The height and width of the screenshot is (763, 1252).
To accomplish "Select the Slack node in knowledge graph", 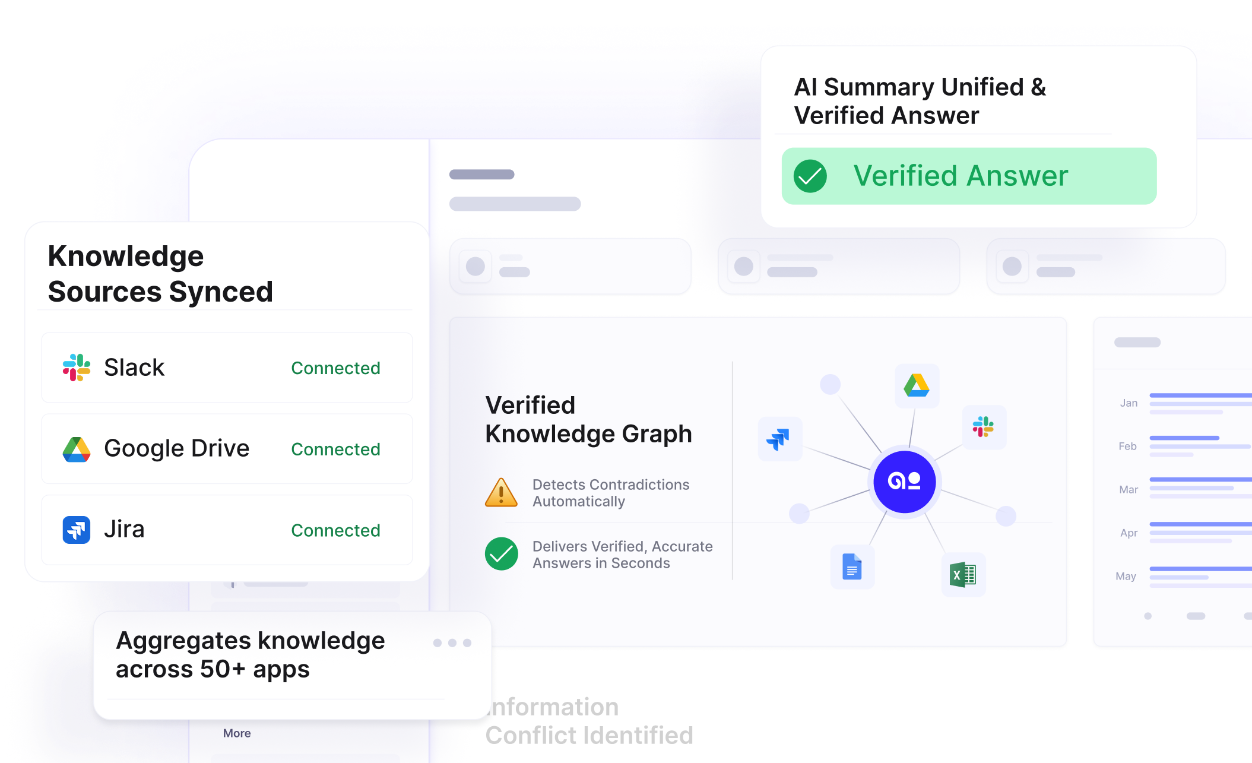I will coord(984,427).
